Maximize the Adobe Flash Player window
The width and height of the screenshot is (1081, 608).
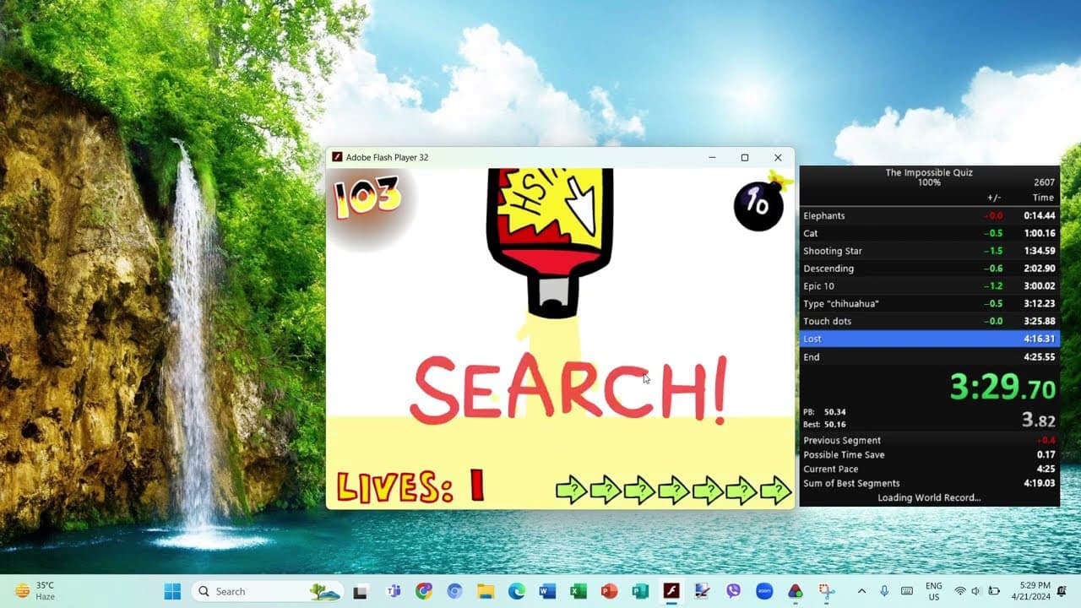[745, 157]
